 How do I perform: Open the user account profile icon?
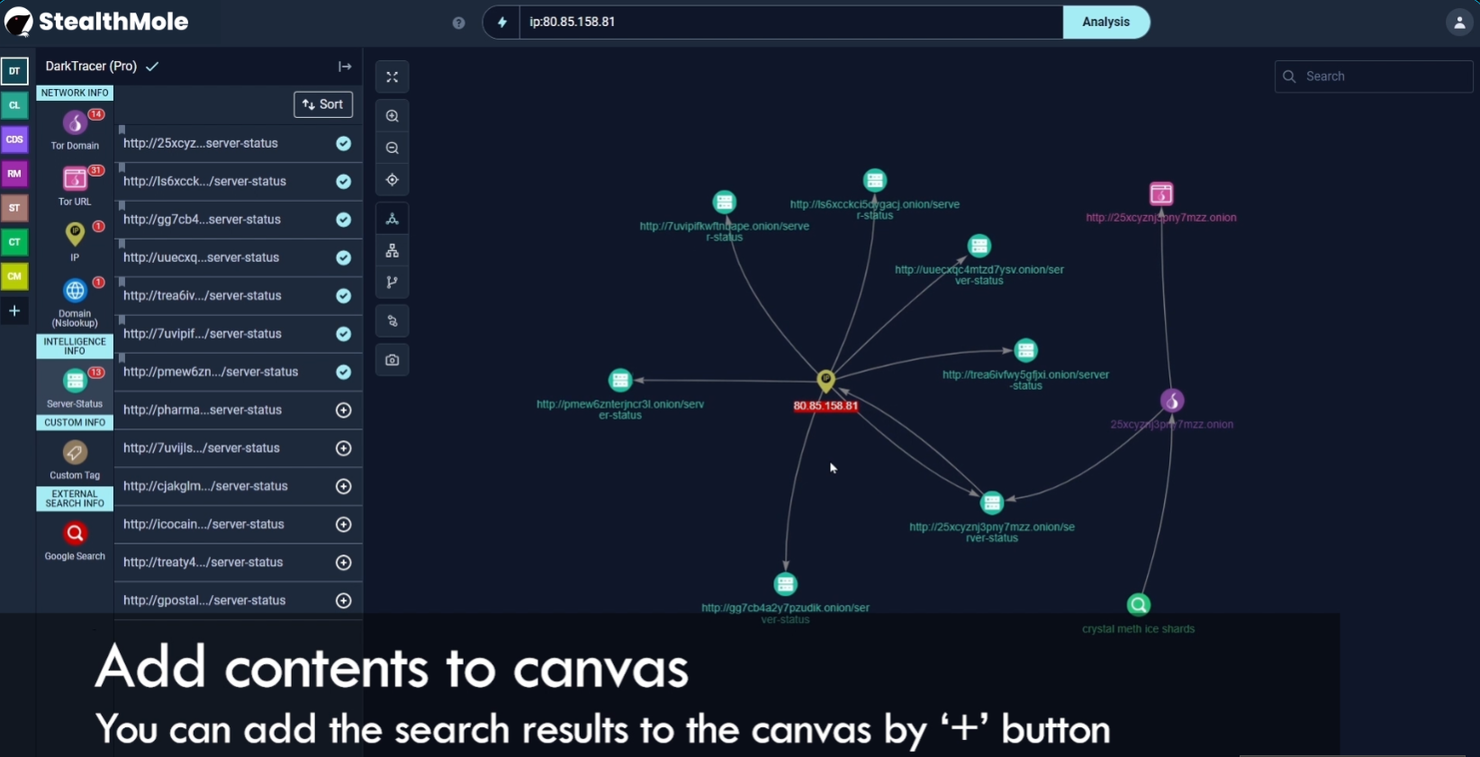point(1459,23)
